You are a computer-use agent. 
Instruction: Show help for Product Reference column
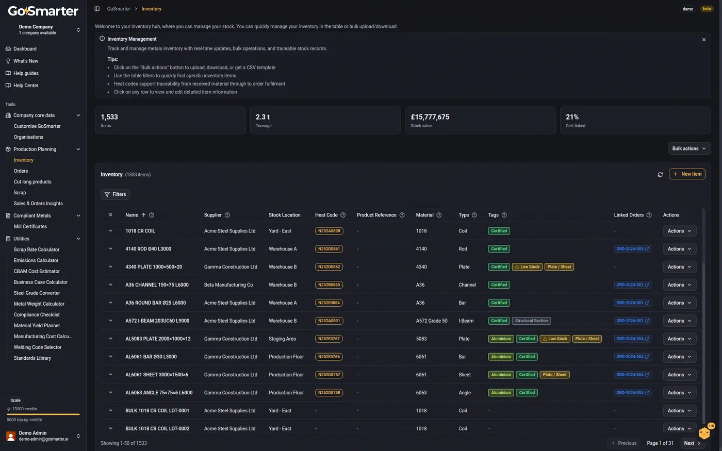pos(402,215)
